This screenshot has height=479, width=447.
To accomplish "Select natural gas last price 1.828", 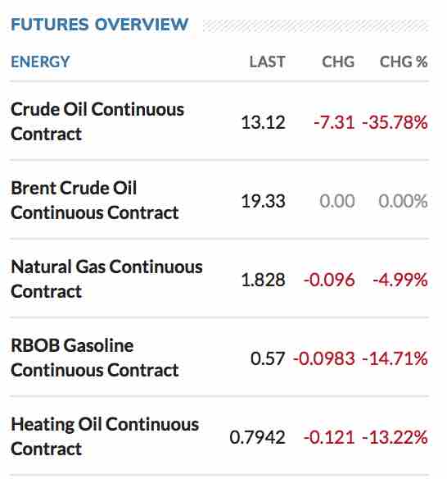I will click(263, 280).
